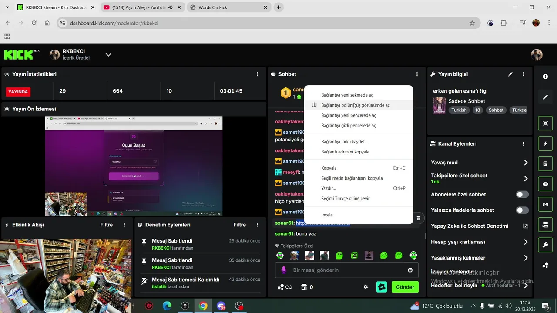Screen dimensions: 557x313
Task: Open Yayın İstatistikleri three-dot menu
Action: tap(258, 74)
